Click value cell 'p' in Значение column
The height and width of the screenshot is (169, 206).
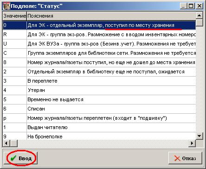(x=15, y=118)
